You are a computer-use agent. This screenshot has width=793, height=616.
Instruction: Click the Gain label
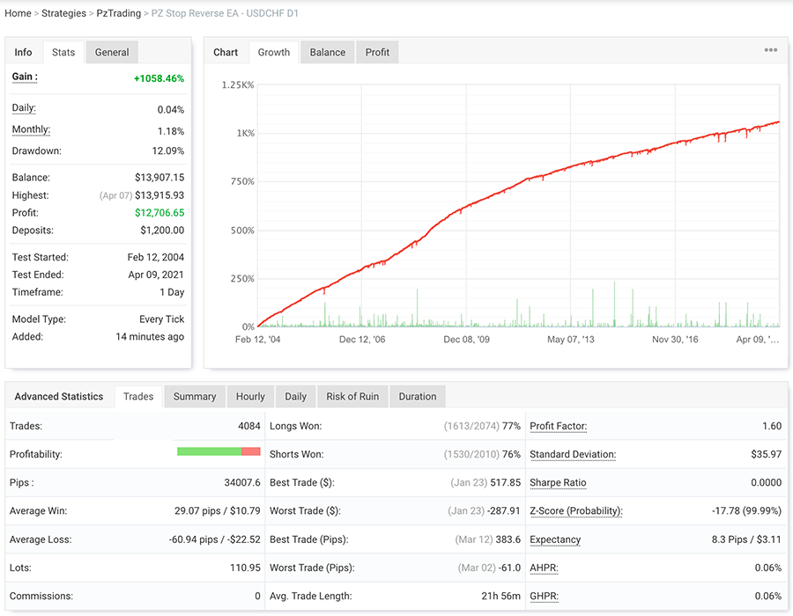[25, 77]
